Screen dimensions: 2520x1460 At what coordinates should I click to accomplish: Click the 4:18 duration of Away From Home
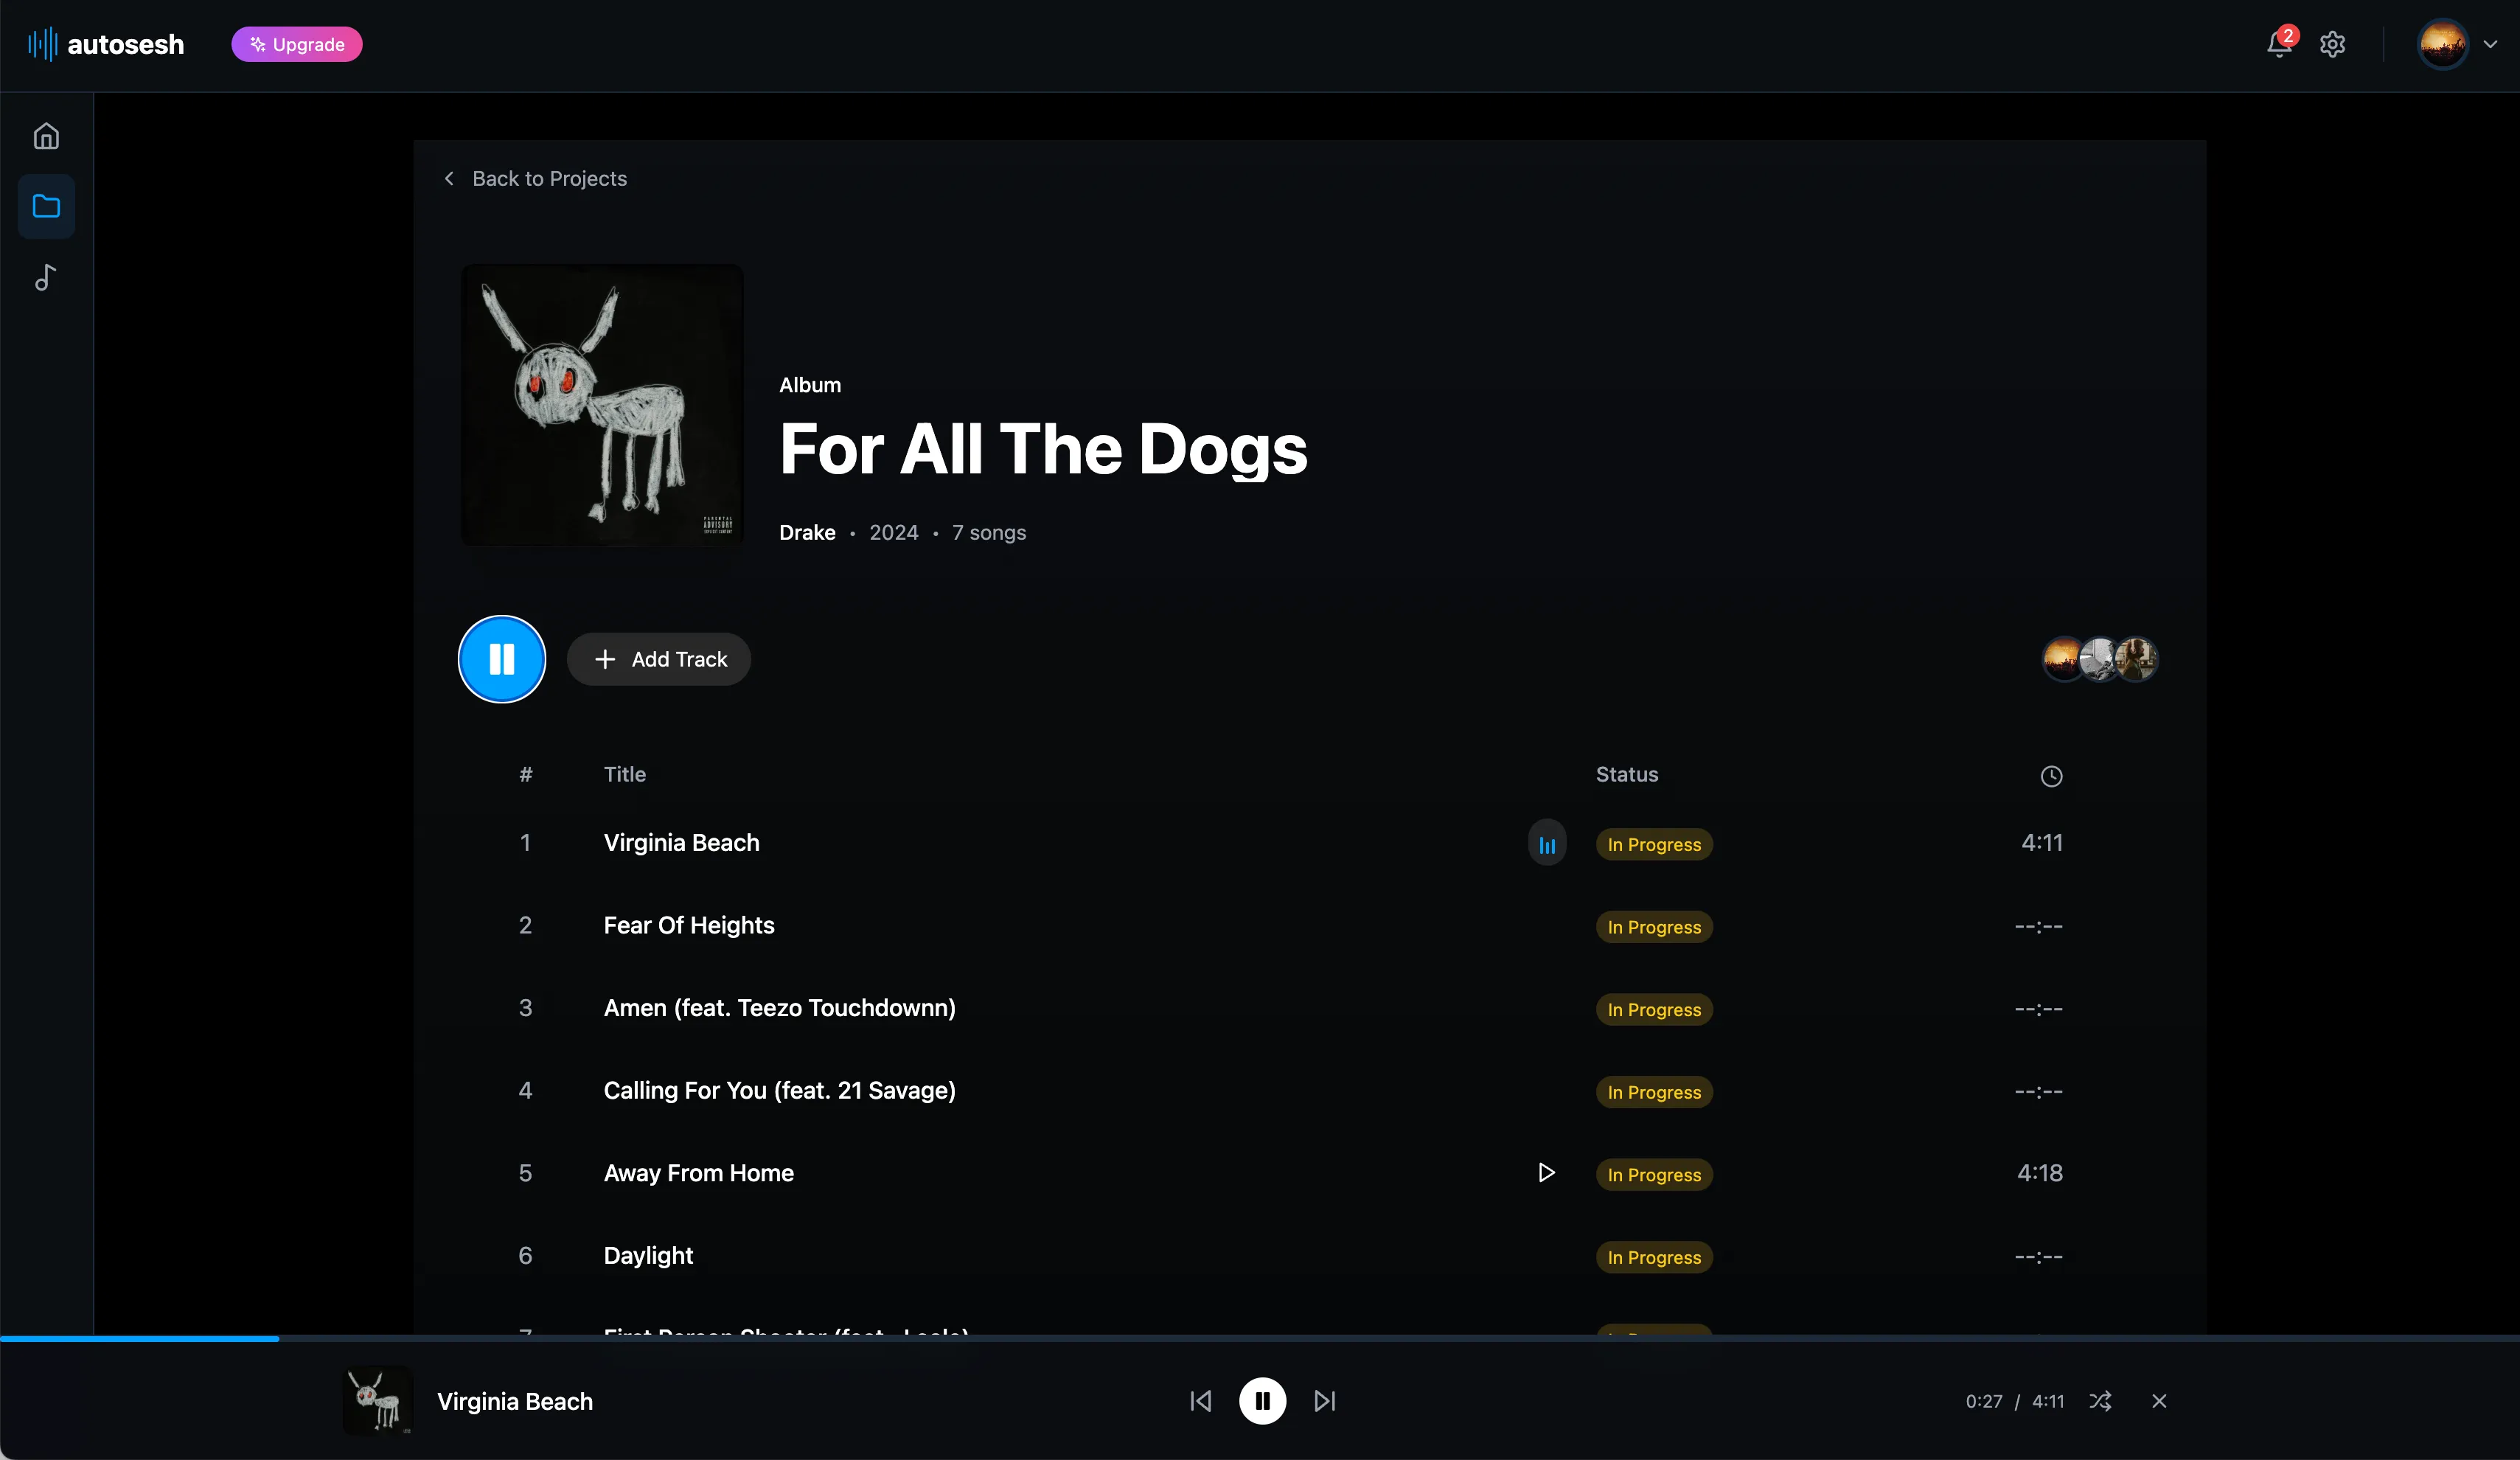(2040, 1173)
